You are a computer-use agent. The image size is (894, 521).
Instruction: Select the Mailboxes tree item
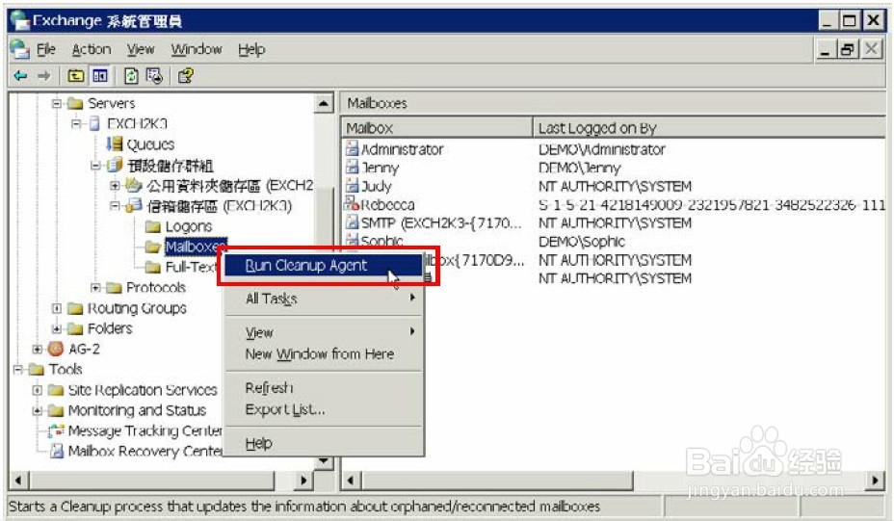point(195,247)
